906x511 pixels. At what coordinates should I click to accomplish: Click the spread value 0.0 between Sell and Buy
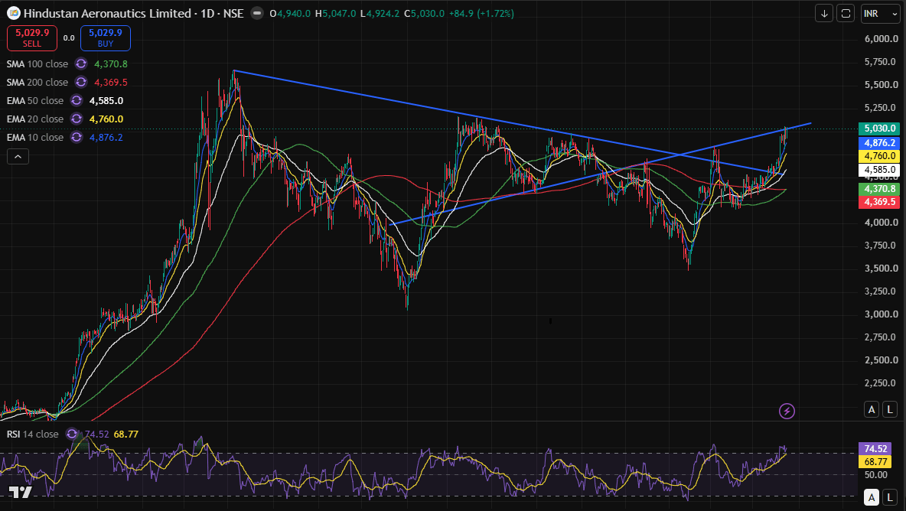[69, 38]
